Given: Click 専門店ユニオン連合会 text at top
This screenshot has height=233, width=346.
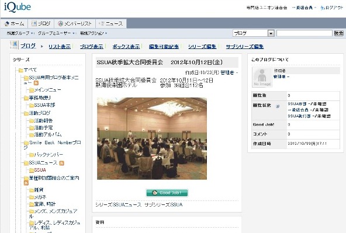Looking at the screenshot, I should [x=267, y=8].
